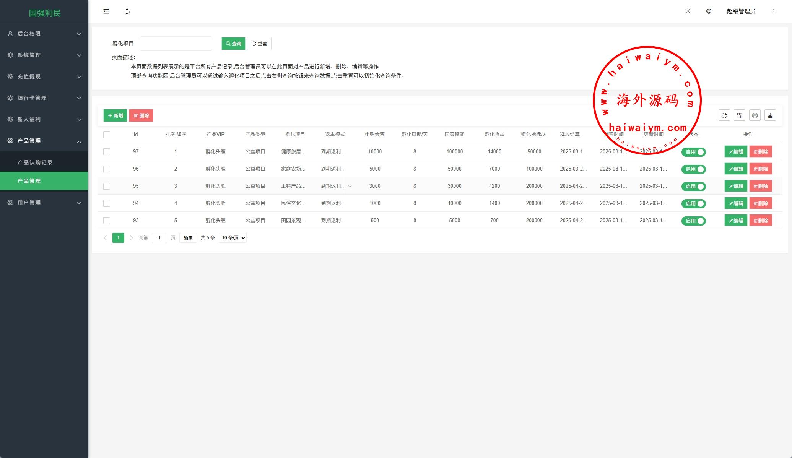Click the green 新增 button
Viewport: 792px width, 458px height.
115,115
